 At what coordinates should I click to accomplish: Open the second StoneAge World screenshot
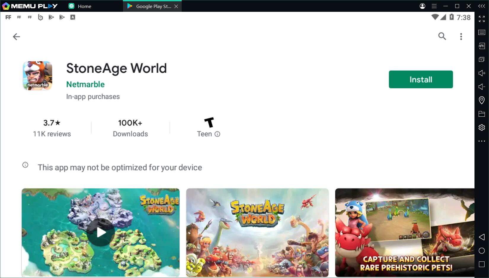257,233
